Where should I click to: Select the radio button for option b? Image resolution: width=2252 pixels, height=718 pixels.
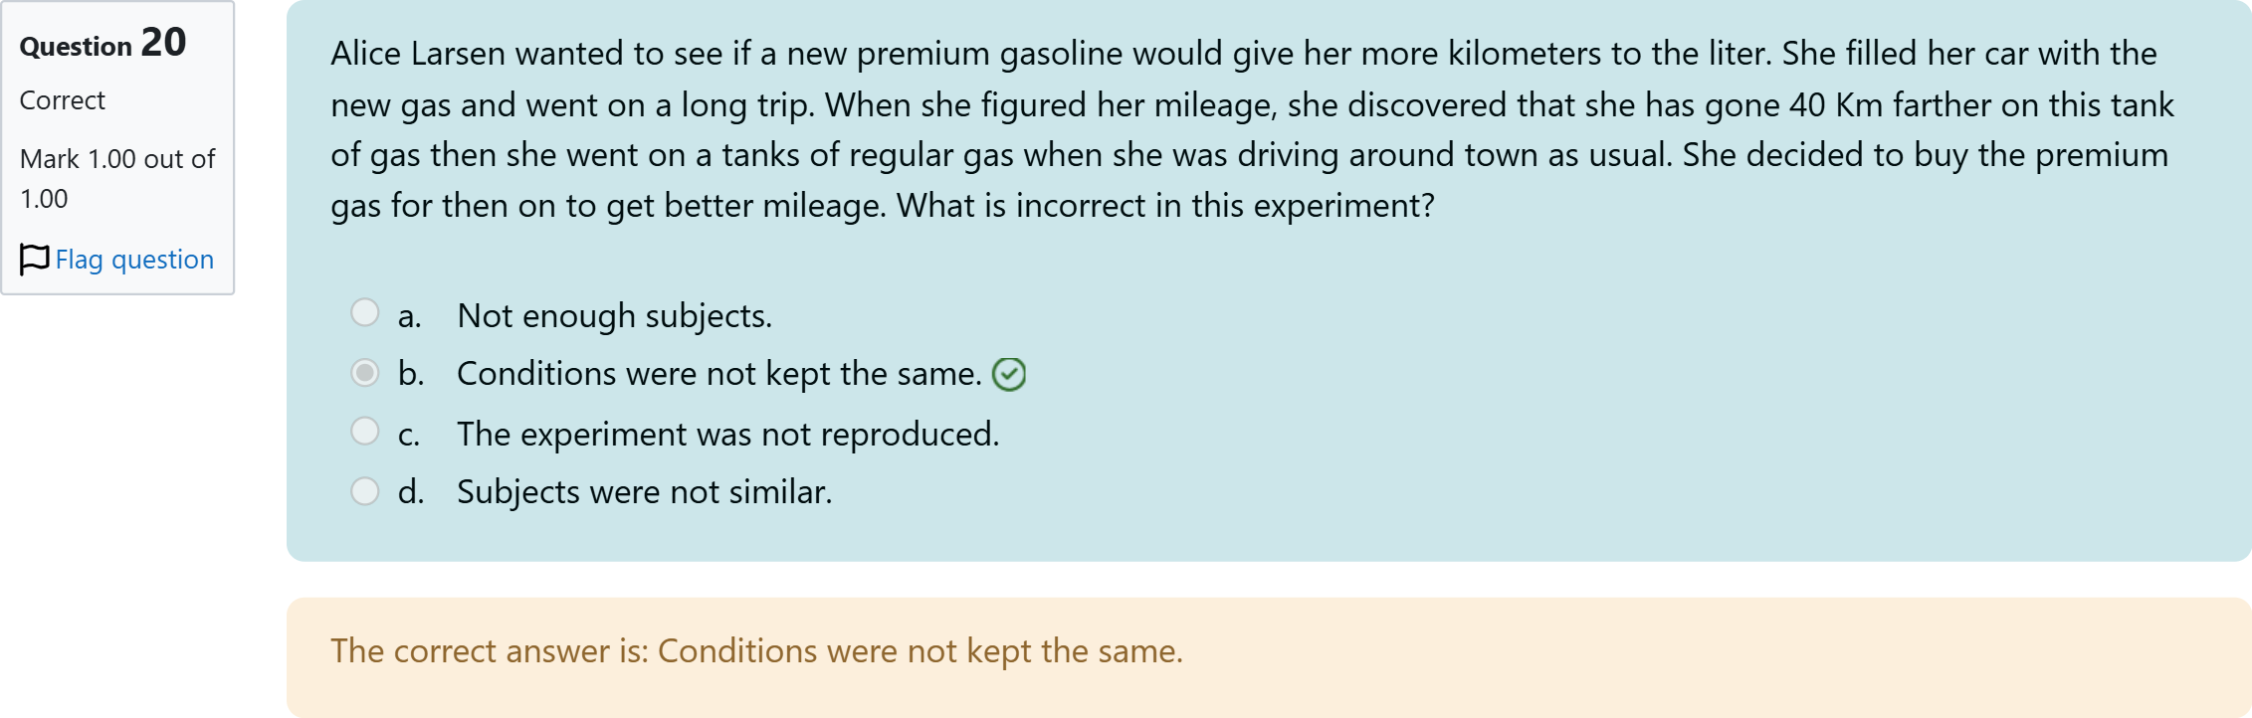365,373
